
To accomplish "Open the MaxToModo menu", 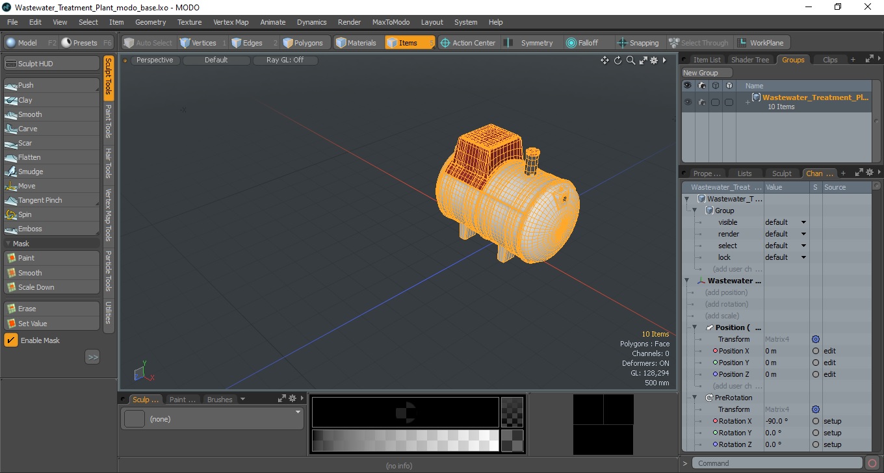I will (x=391, y=22).
